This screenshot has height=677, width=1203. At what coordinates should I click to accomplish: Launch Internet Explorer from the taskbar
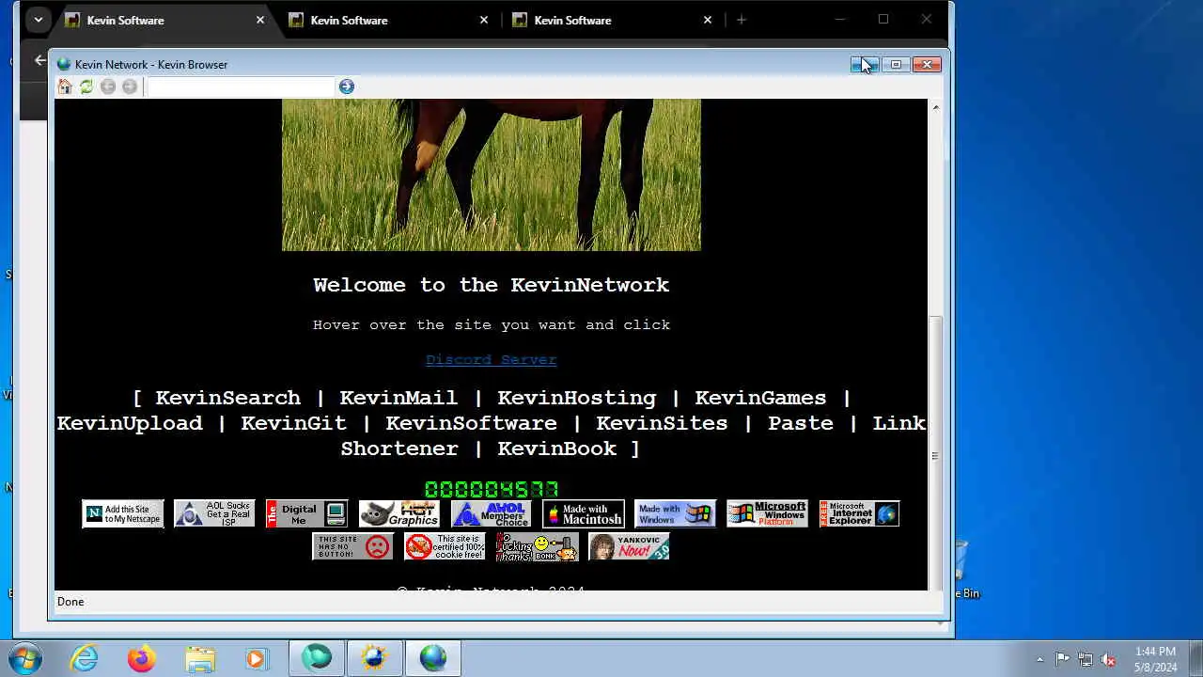85,658
